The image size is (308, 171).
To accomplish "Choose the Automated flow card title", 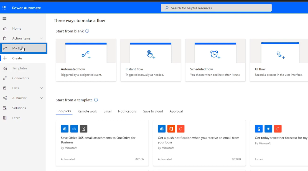I will click(x=73, y=69).
